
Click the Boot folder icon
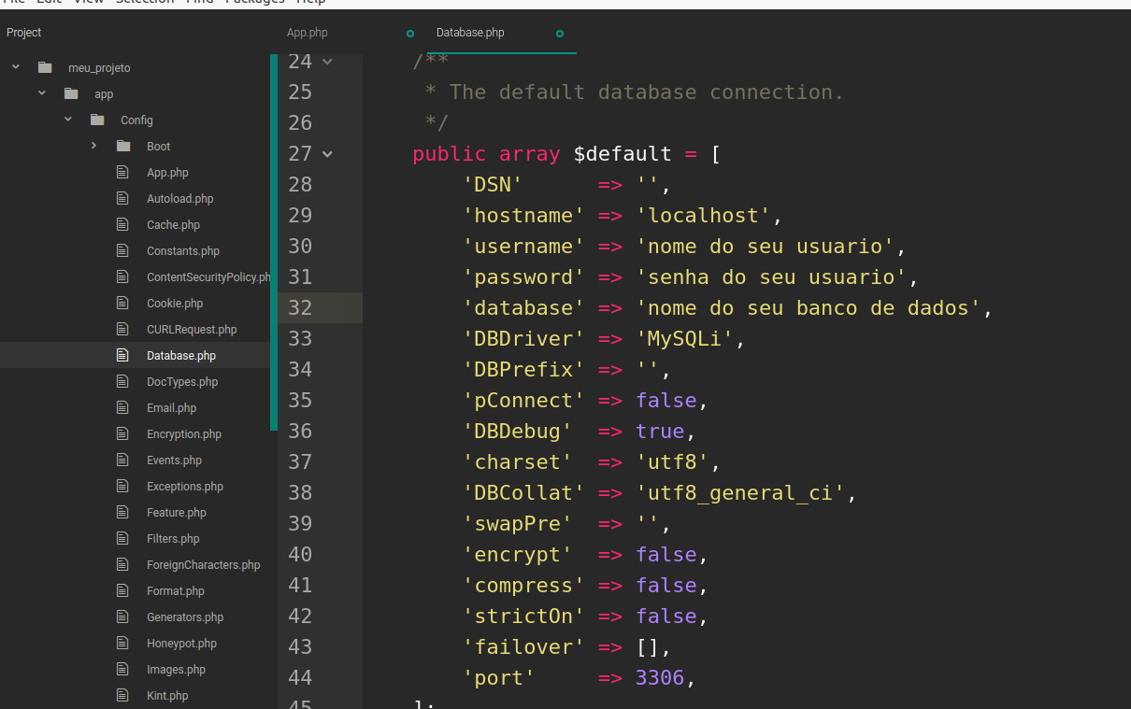[x=123, y=146]
